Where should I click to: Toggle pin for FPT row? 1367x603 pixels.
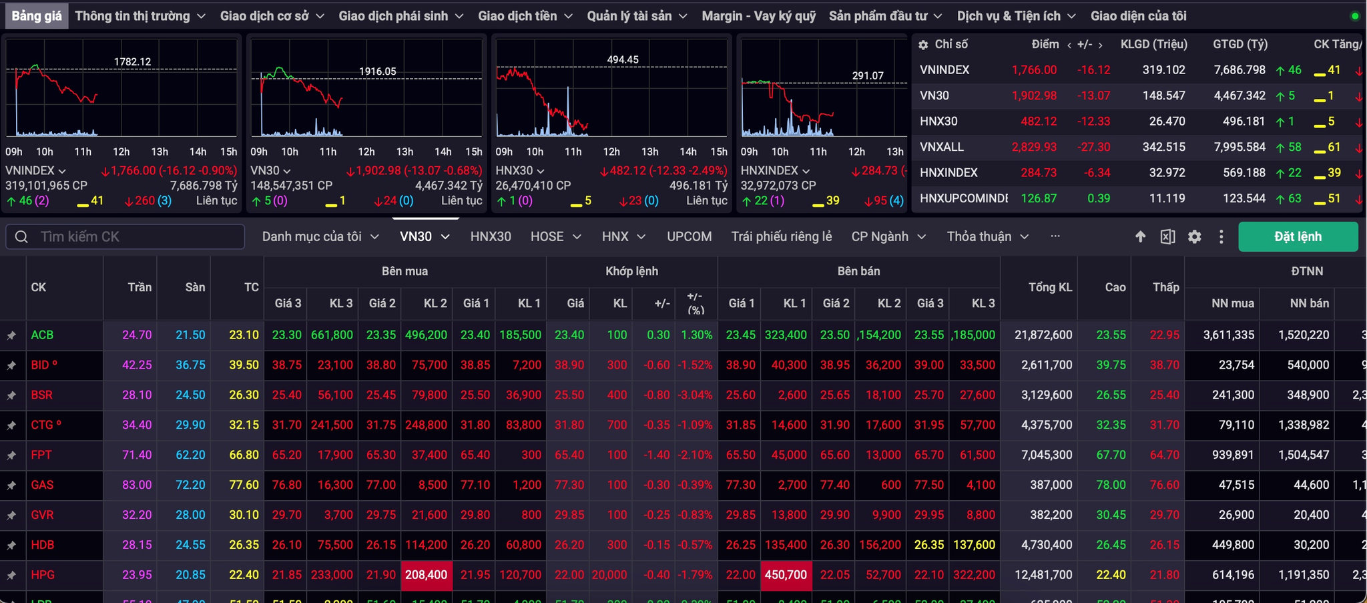[11, 455]
